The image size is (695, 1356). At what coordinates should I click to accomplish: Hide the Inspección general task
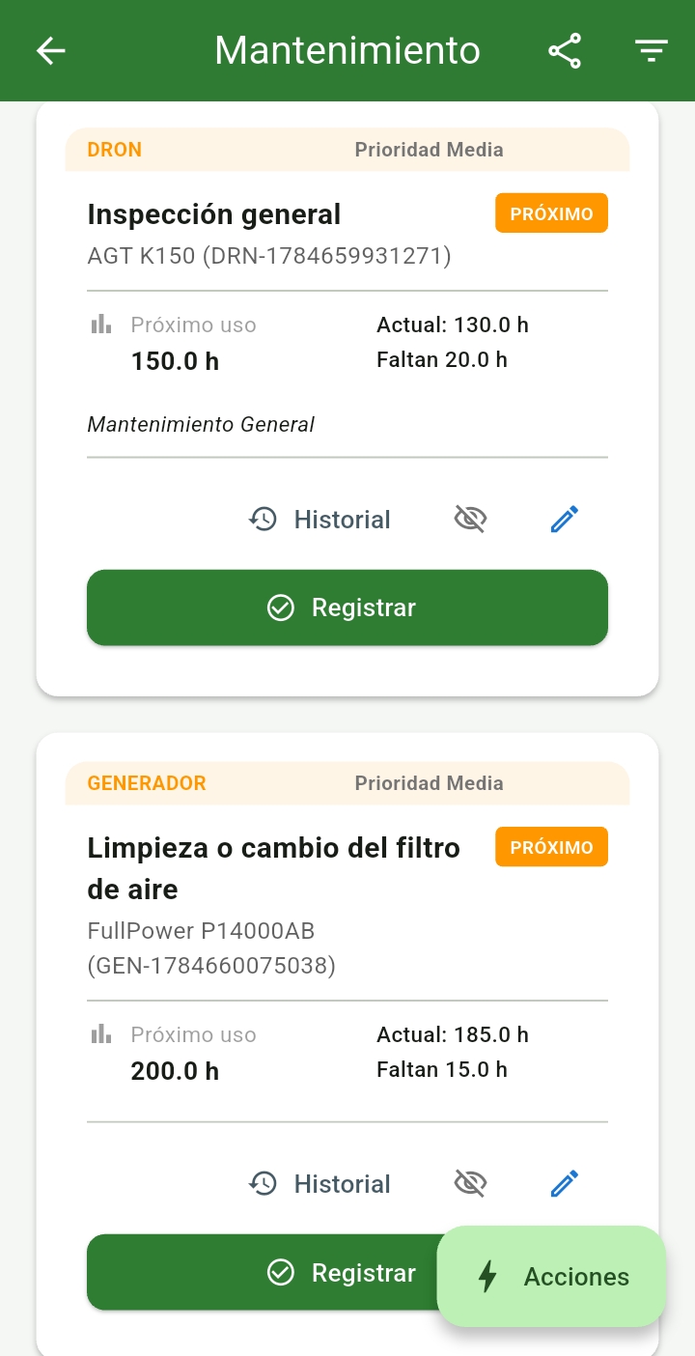click(470, 520)
